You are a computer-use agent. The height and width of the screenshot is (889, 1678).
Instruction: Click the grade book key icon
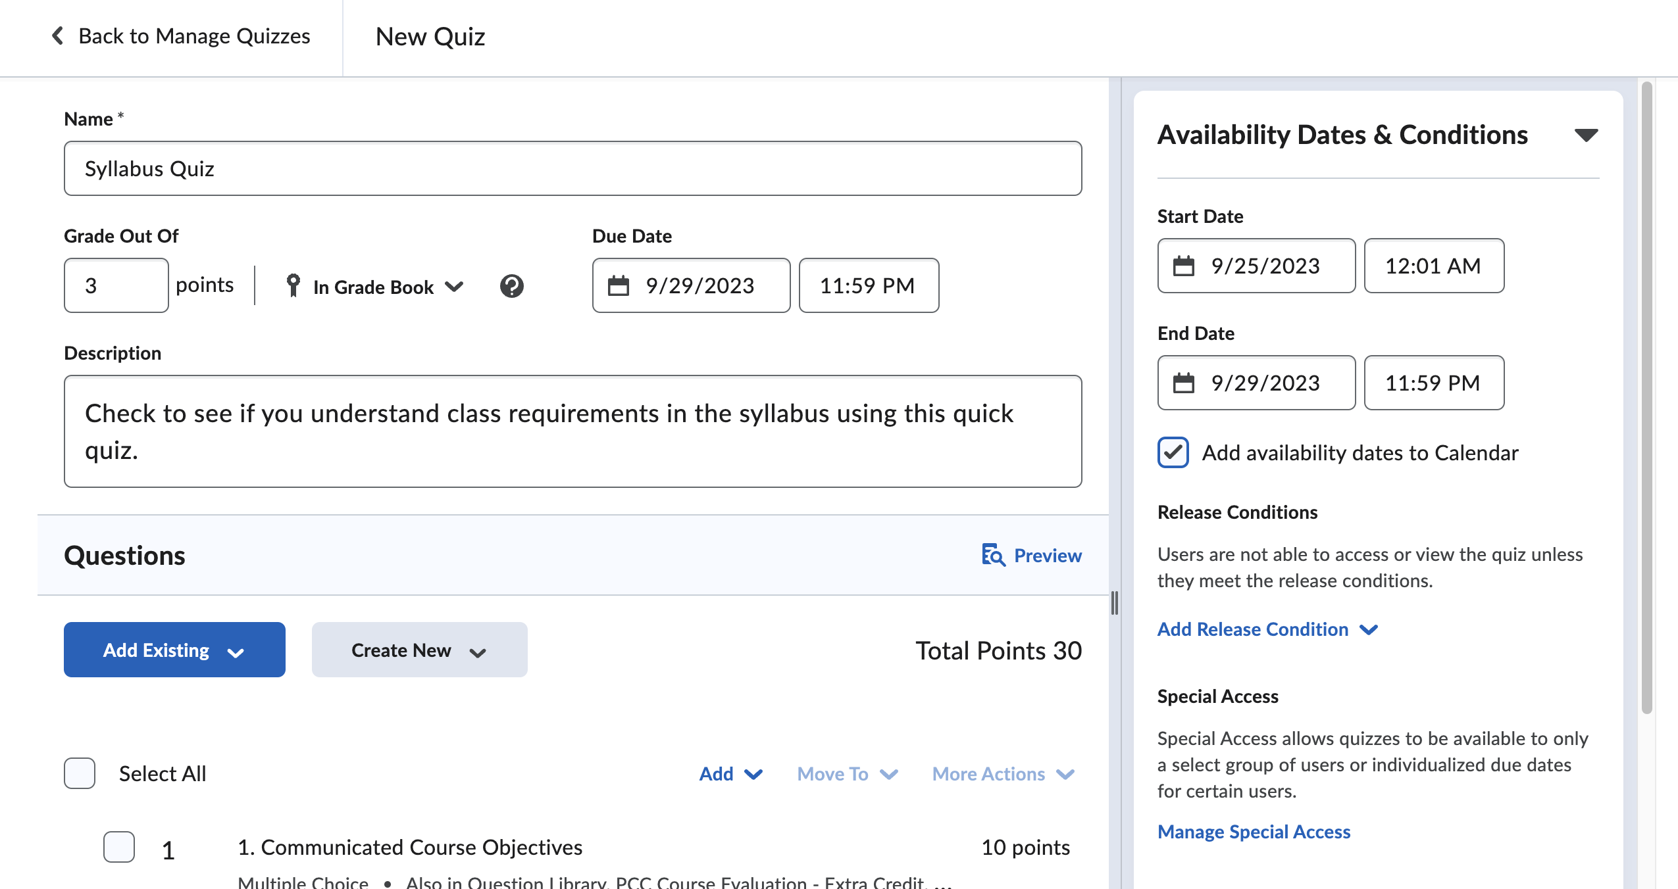coord(294,285)
